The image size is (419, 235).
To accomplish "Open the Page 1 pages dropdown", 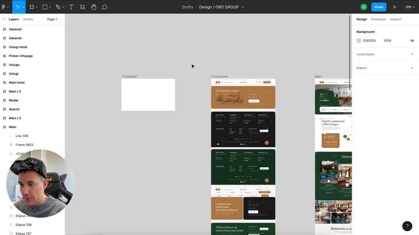I will pyautogui.click(x=53, y=19).
